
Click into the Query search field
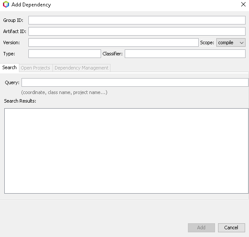pyautogui.click(x=135, y=82)
